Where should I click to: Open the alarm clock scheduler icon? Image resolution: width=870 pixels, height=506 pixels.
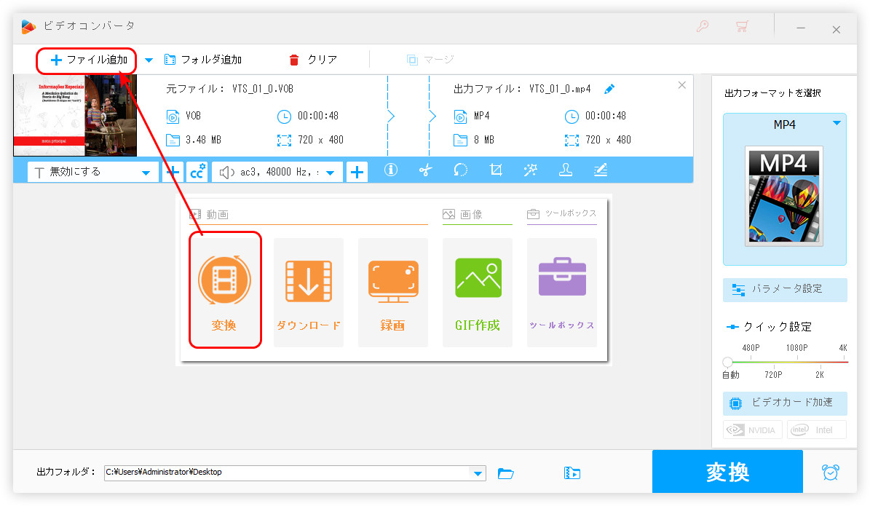pos(830,473)
